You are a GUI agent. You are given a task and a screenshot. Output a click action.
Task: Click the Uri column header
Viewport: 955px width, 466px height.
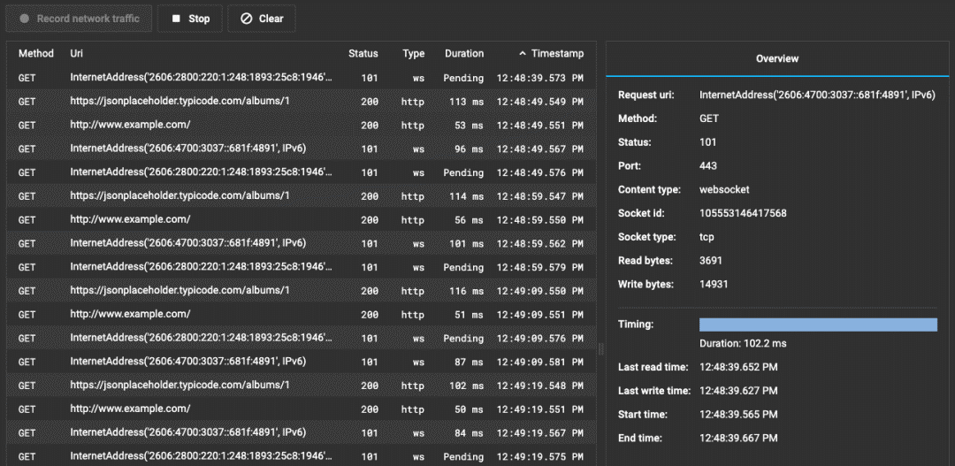click(x=77, y=53)
